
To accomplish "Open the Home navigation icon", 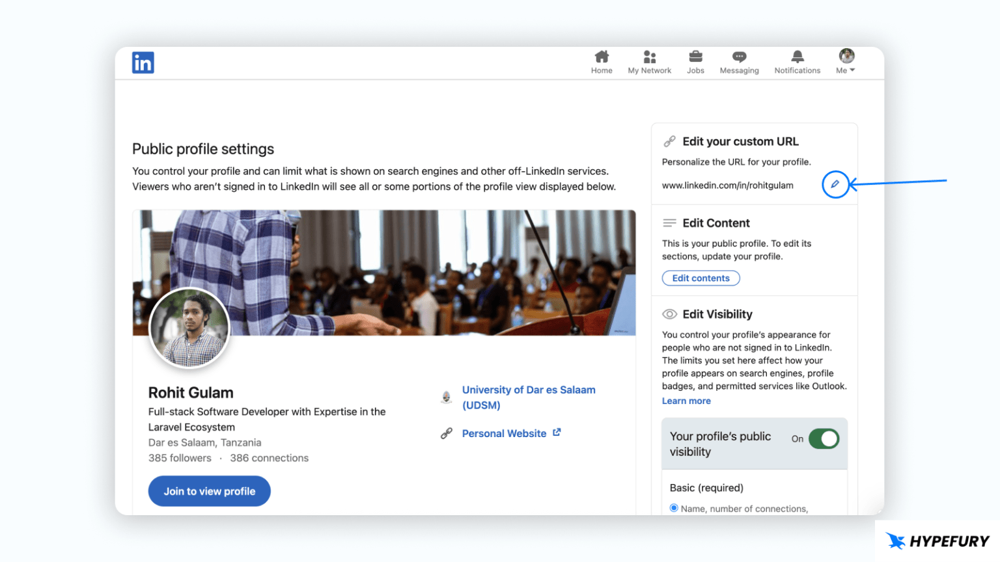I will point(602,57).
